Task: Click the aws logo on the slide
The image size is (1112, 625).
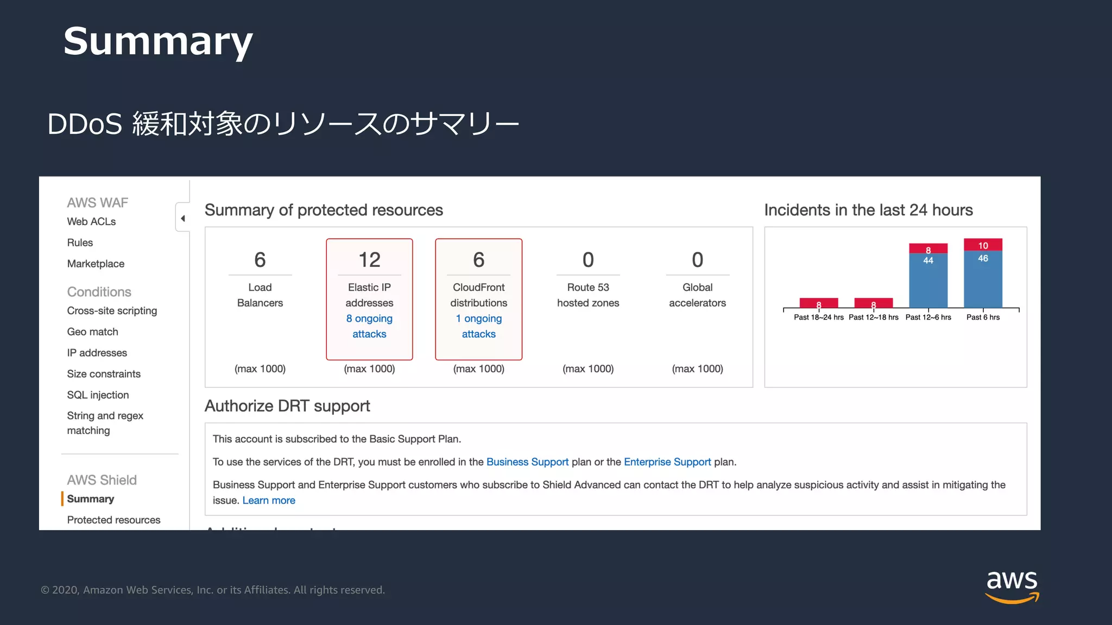Action: pyautogui.click(x=1012, y=587)
